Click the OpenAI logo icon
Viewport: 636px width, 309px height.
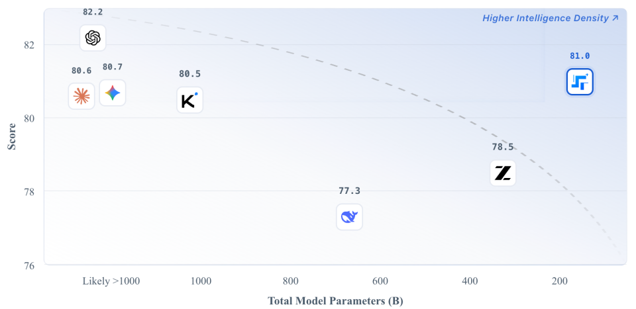[93, 38]
